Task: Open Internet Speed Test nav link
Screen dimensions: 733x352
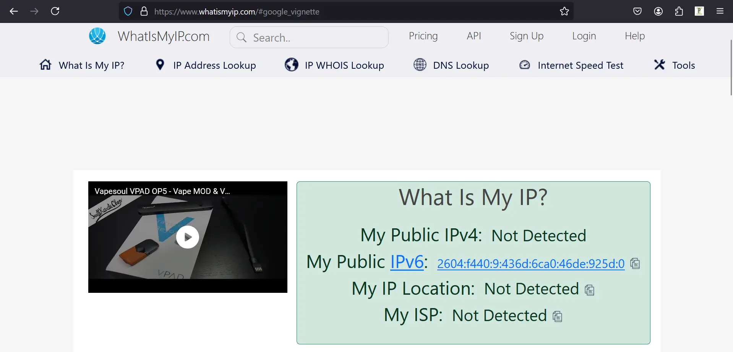Action: (581, 65)
